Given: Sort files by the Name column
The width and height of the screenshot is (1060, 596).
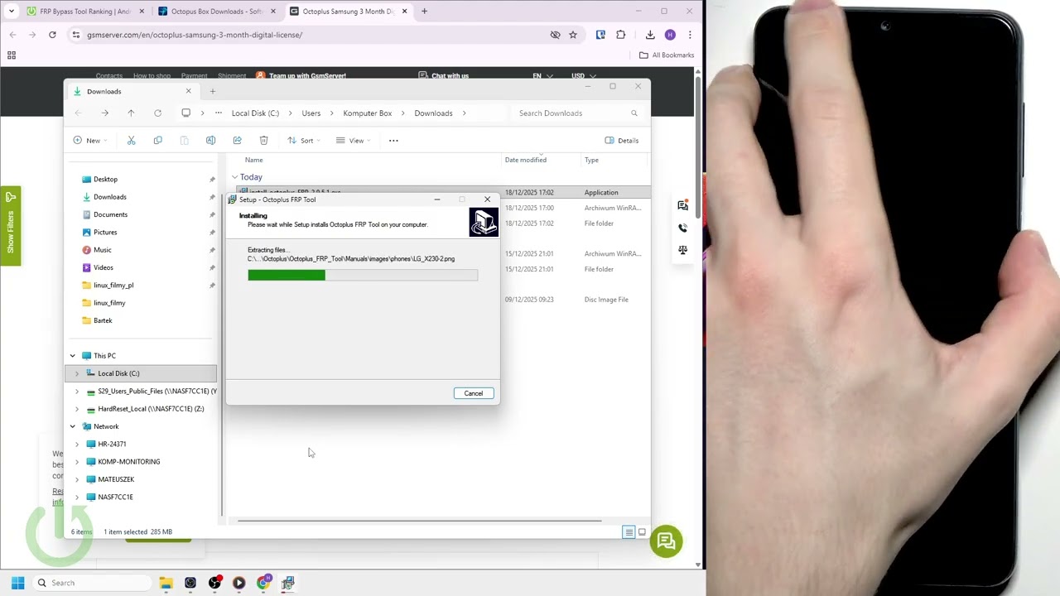Looking at the screenshot, I should click(253, 160).
